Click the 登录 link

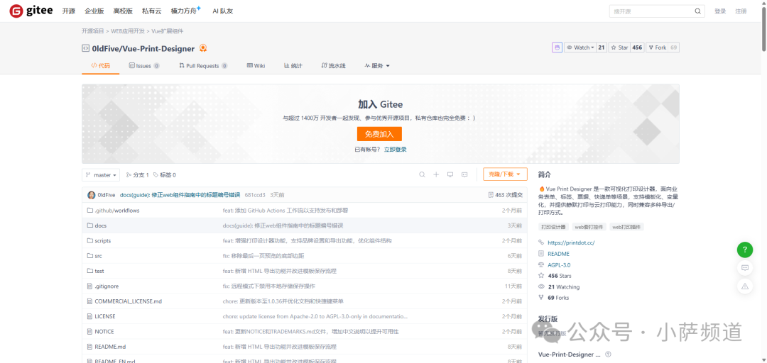(720, 11)
